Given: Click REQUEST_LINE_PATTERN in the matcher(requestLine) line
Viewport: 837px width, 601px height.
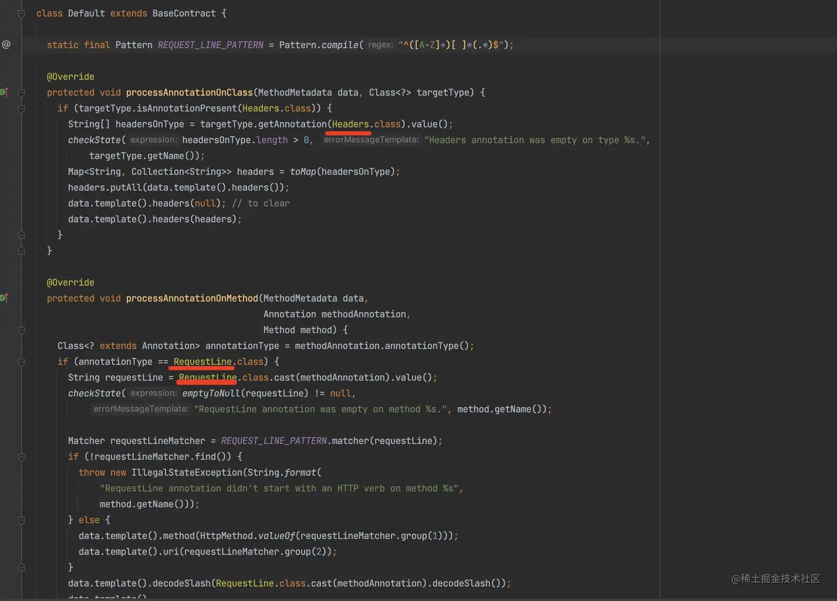Looking at the screenshot, I should point(273,441).
